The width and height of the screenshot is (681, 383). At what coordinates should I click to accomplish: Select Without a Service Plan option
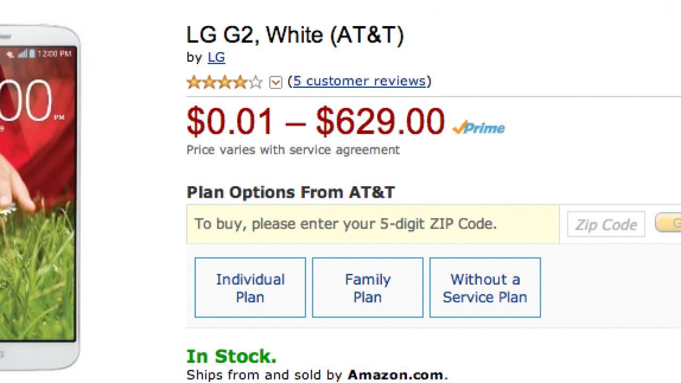click(x=485, y=288)
